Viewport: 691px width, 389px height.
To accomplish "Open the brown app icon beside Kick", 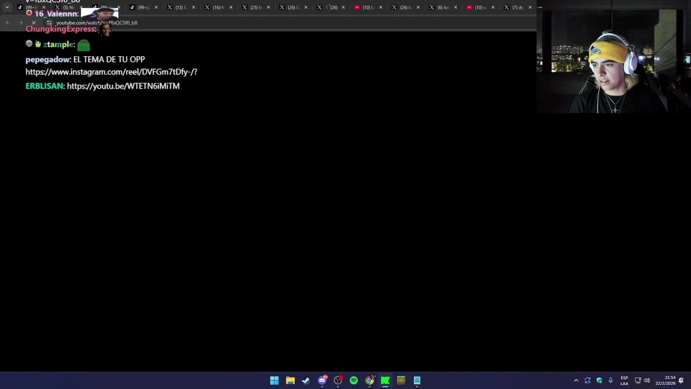I will [401, 380].
